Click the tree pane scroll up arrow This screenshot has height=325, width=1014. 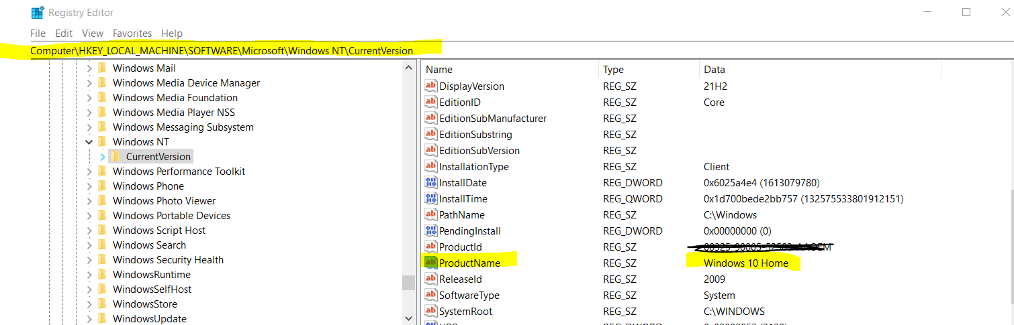tap(409, 68)
